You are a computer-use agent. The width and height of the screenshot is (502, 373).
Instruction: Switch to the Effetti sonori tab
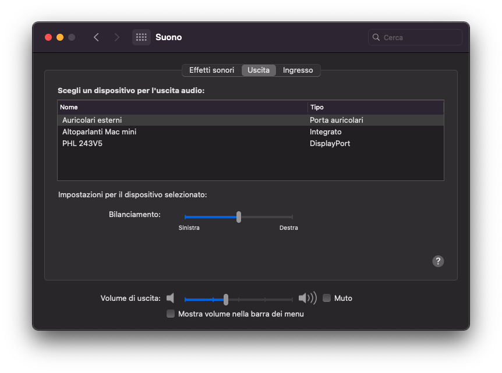(211, 70)
